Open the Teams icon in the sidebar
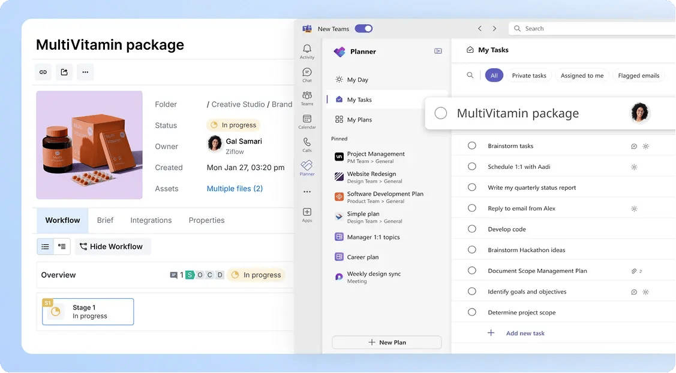 pos(307,96)
